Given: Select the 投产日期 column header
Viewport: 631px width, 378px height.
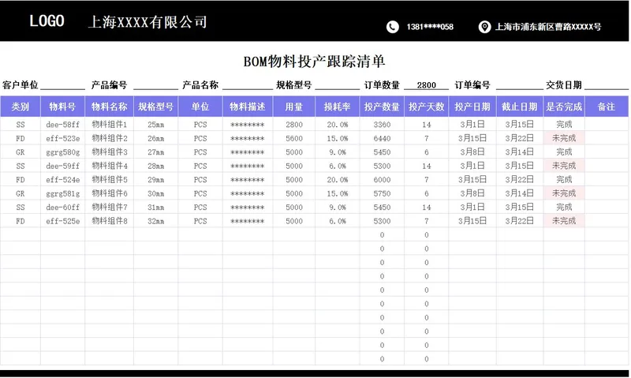Looking at the screenshot, I should [x=472, y=107].
